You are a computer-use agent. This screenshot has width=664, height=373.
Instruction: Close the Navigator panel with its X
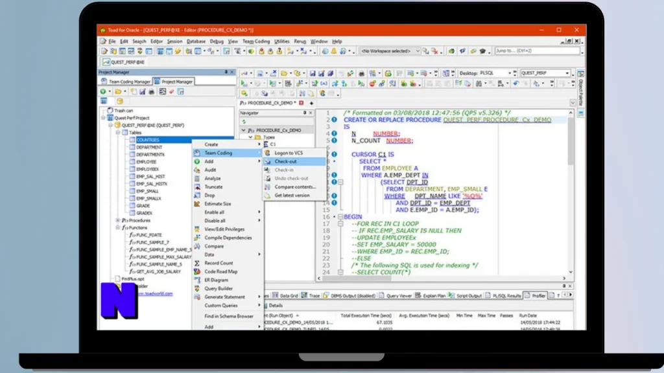(x=311, y=113)
